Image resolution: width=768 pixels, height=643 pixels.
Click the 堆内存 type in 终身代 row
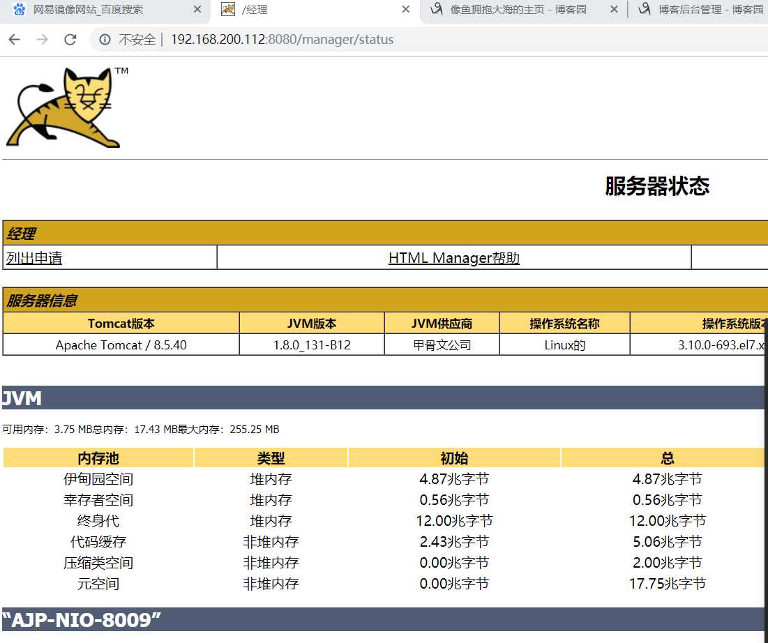pyautogui.click(x=271, y=520)
